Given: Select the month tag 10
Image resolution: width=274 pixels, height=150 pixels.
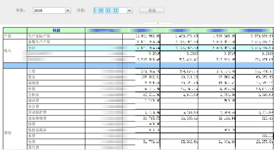Looking at the screenshot, I should coord(101,10).
